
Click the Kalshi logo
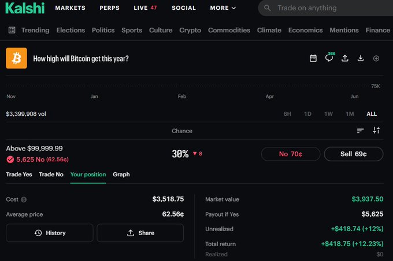coord(25,8)
